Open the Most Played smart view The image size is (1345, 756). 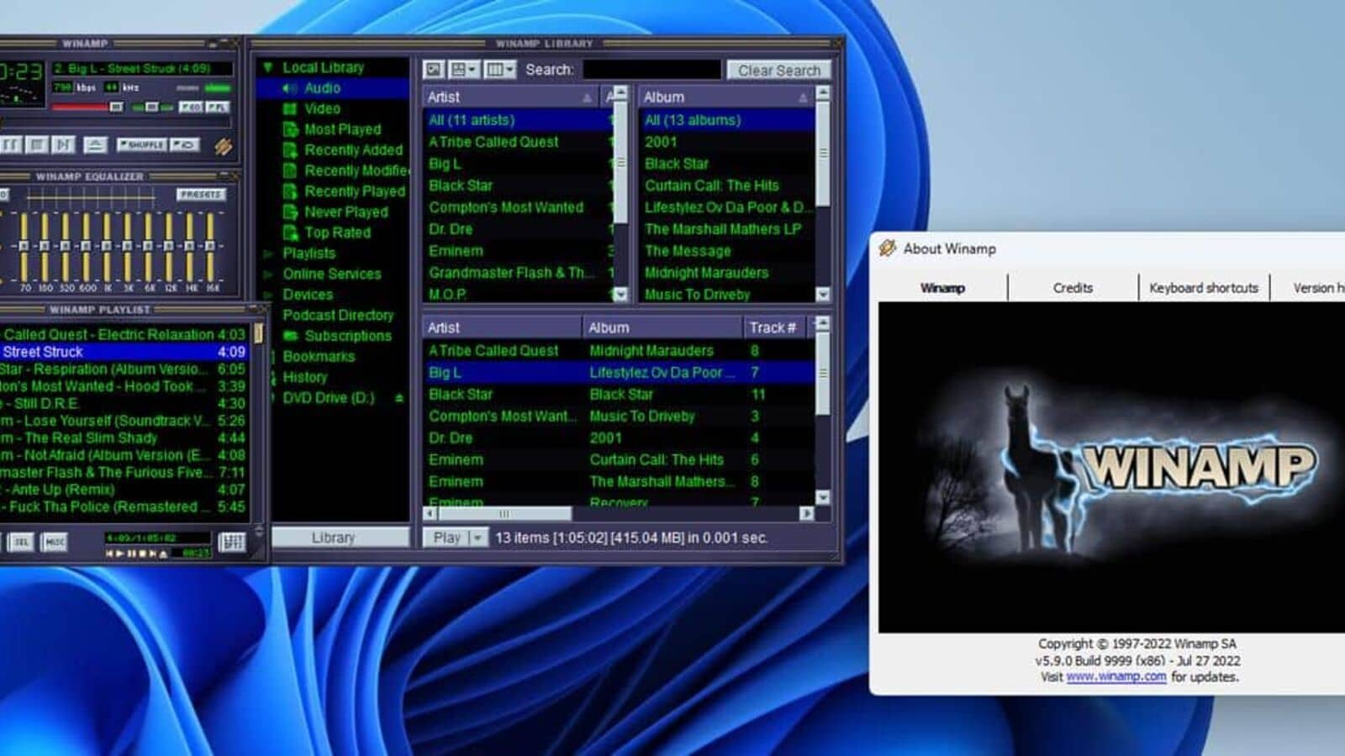tap(342, 129)
